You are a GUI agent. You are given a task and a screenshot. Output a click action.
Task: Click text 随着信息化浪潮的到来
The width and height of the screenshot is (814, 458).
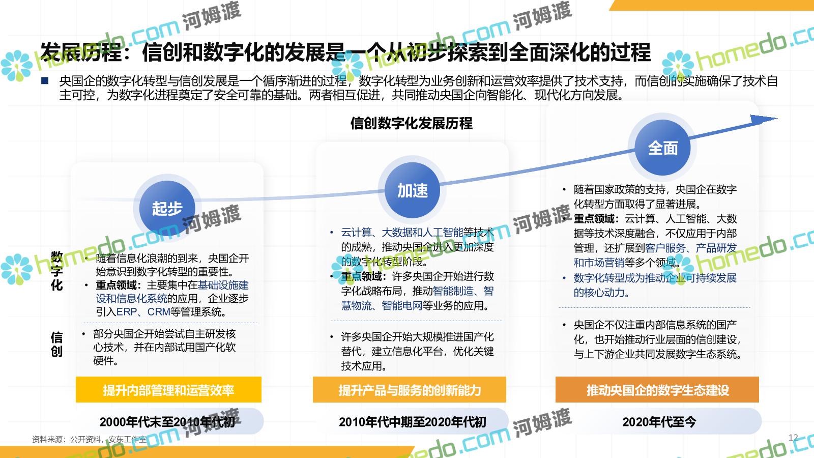pyautogui.click(x=147, y=259)
